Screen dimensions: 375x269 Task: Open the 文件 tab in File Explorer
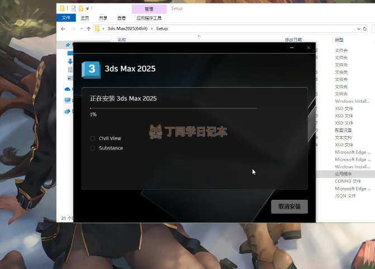tap(66, 18)
